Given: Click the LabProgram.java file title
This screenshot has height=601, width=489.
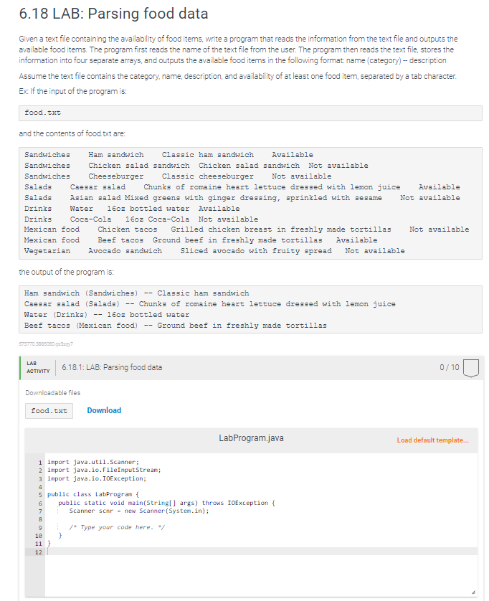Looking at the screenshot, I should click(251, 438).
